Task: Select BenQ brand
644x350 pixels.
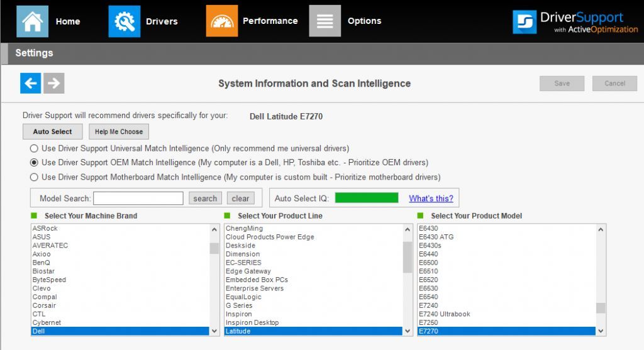Action: click(120, 263)
